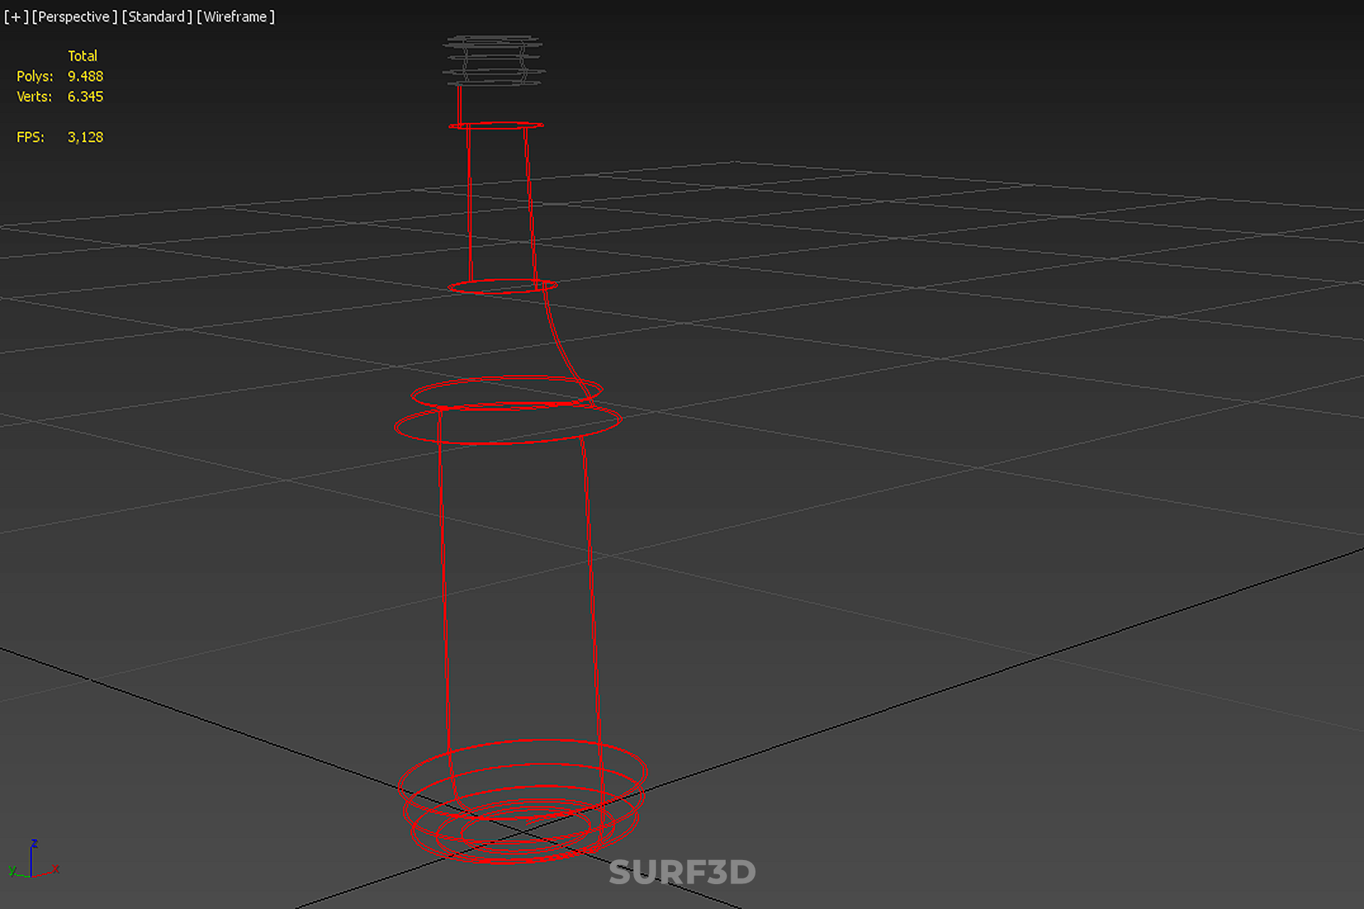Click the FPS value 3,128
Screen dimensions: 1364x909
click(85, 137)
